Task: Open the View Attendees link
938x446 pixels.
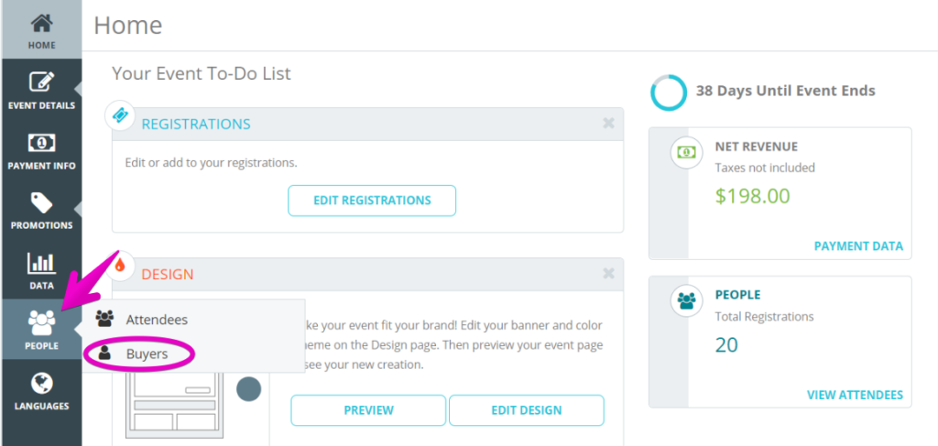Action: [855, 396]
